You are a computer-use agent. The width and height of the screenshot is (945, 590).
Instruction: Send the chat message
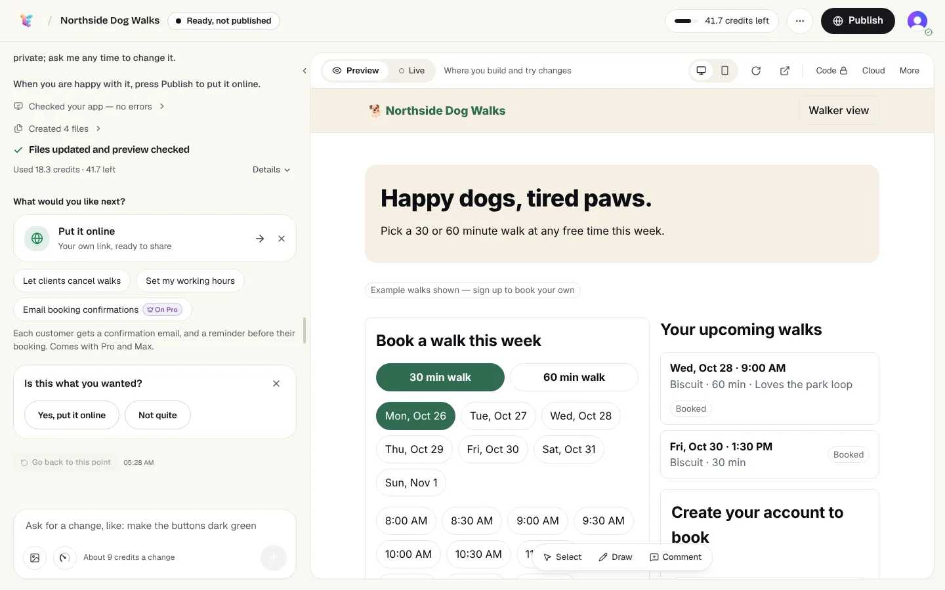[x=274, y=558]
